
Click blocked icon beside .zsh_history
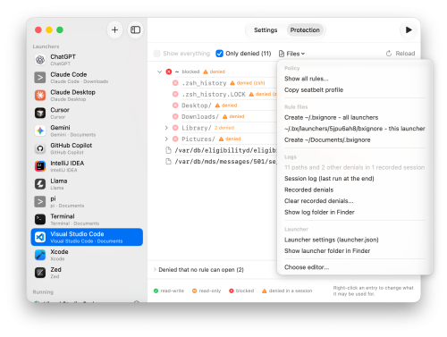pyautogui.click(x=175, y=83)
